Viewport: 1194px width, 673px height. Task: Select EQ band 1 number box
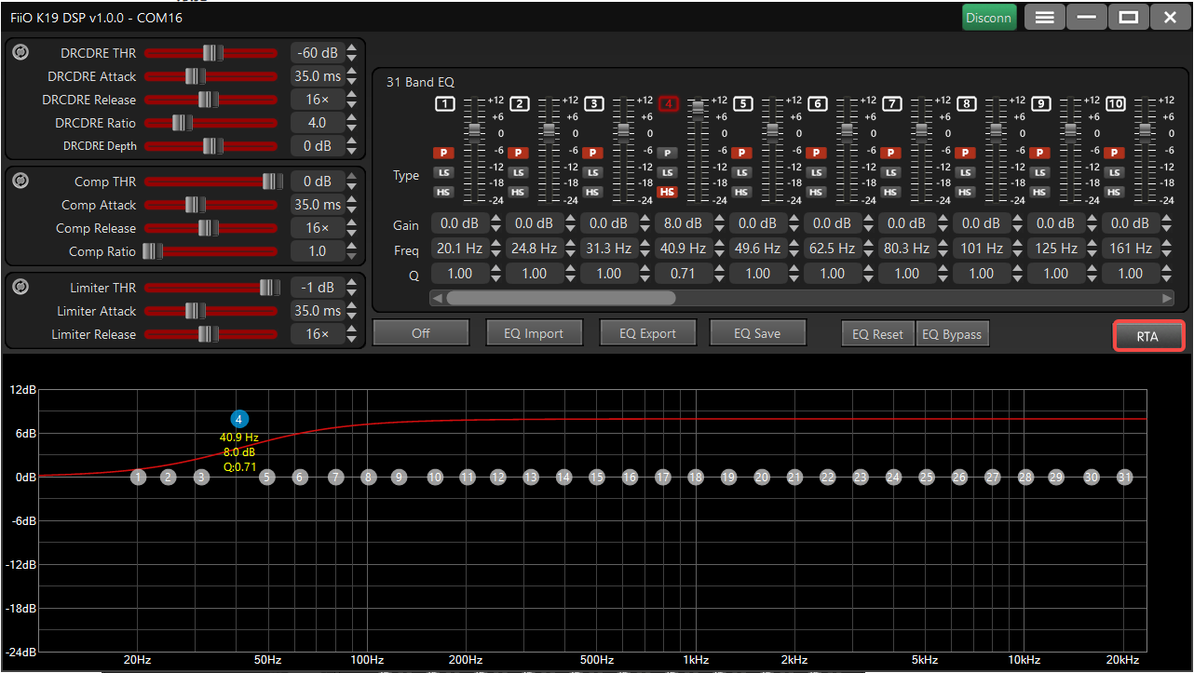pos(445,103)
